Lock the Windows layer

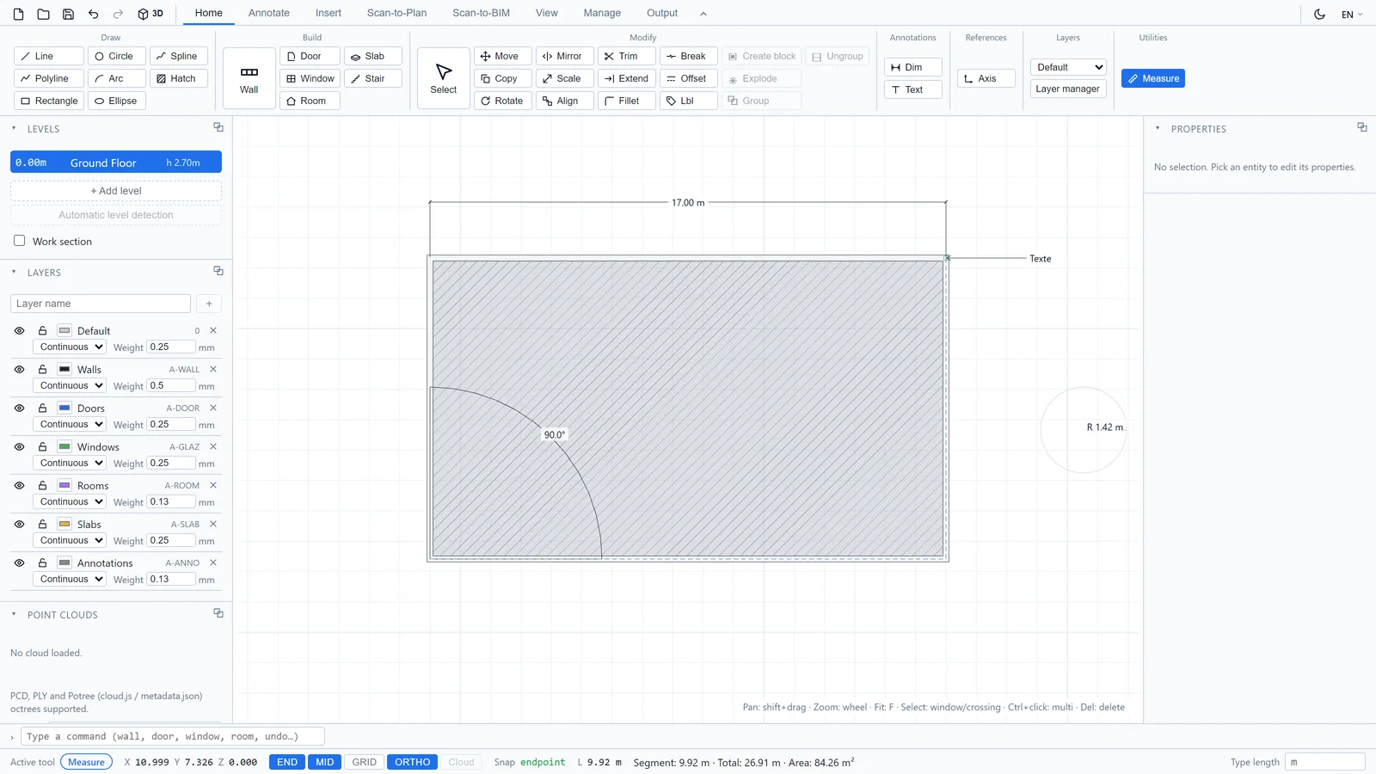[x=42, y=446]
